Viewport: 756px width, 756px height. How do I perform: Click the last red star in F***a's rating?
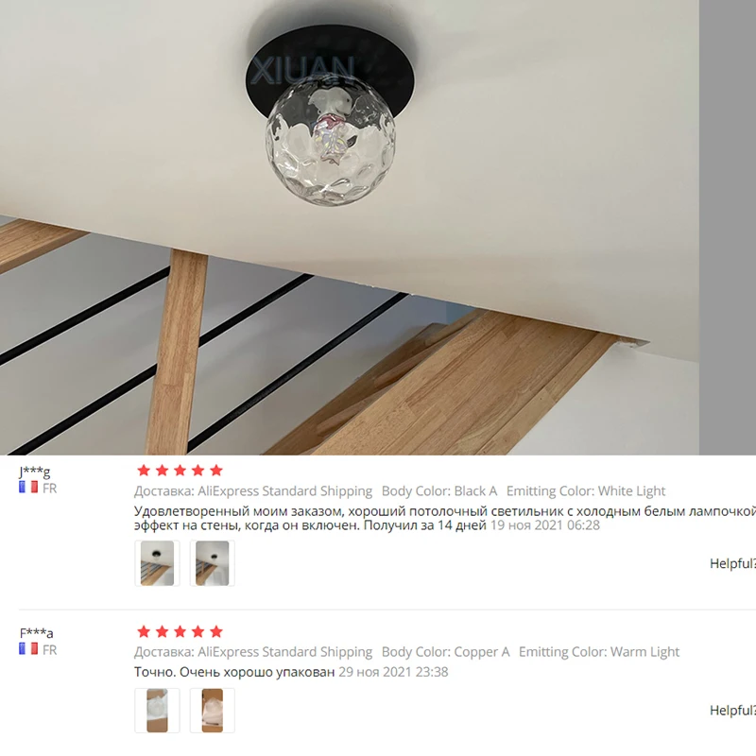tap(216, 631)
